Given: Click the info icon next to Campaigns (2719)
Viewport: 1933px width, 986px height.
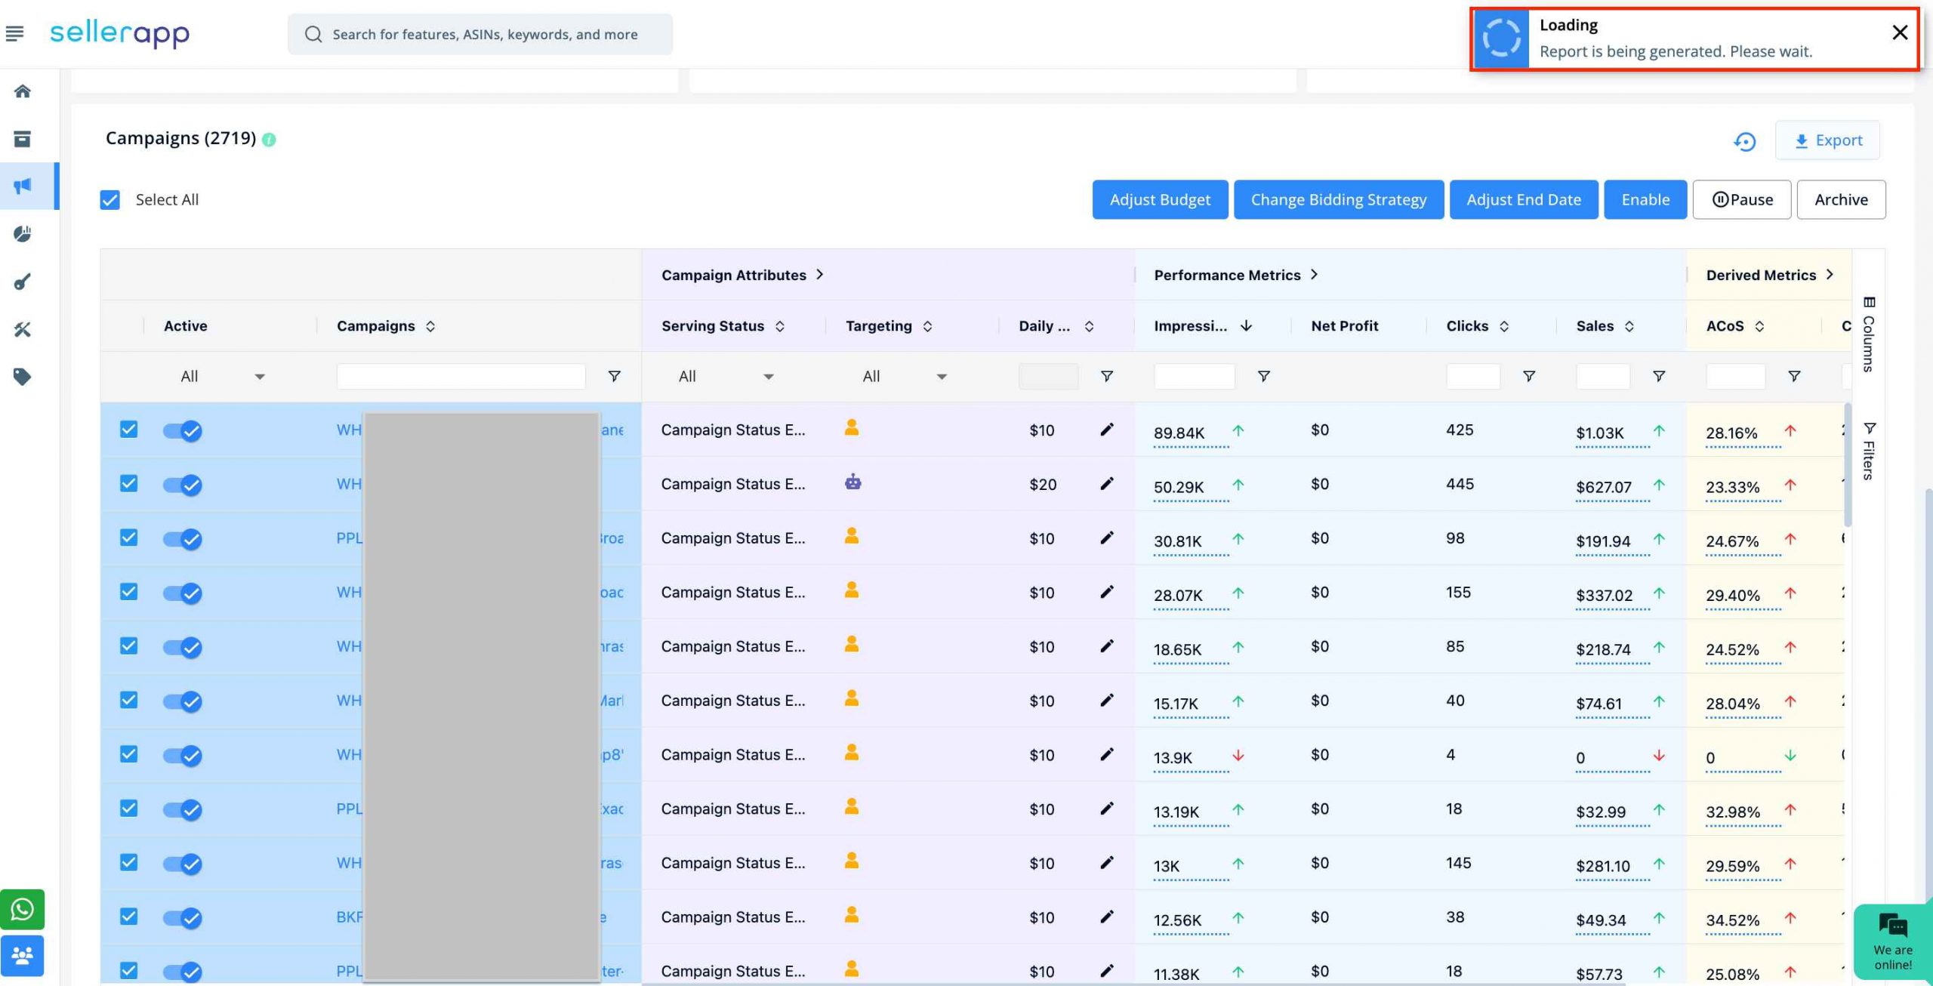Looking at the screenshot, I should pos(269,140).
